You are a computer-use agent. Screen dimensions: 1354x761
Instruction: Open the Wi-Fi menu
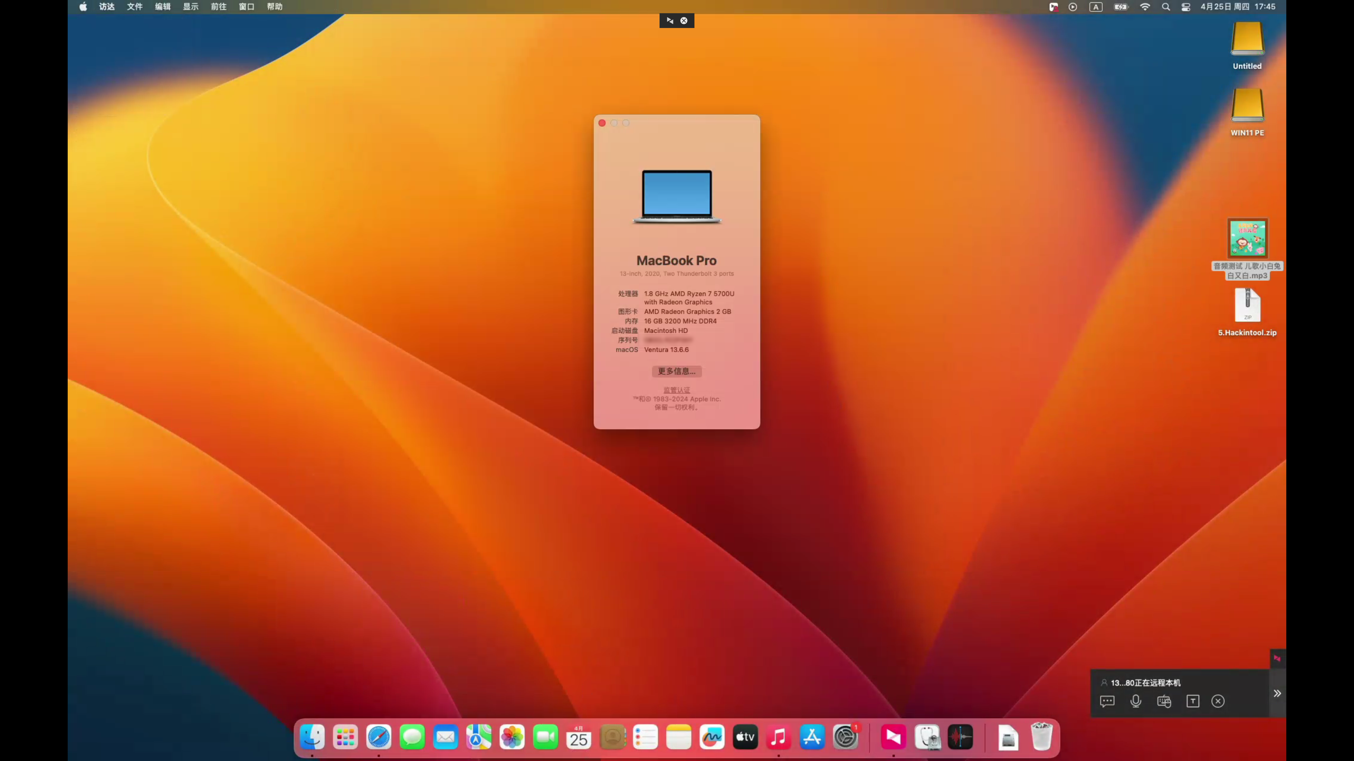[x=1145, y=7]
